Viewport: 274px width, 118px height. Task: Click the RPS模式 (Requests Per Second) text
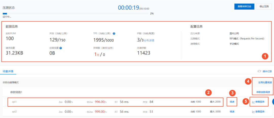[247, 39]
